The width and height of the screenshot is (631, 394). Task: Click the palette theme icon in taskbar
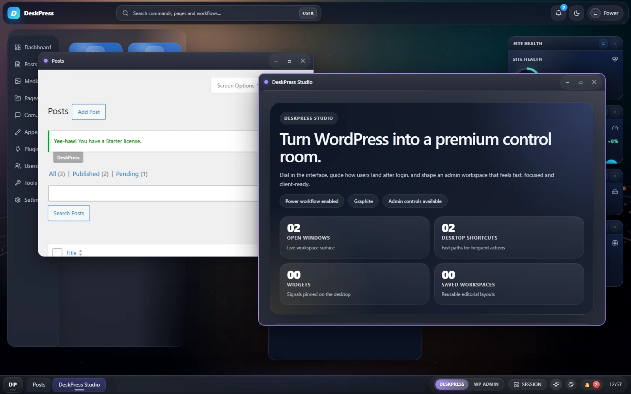571,385
